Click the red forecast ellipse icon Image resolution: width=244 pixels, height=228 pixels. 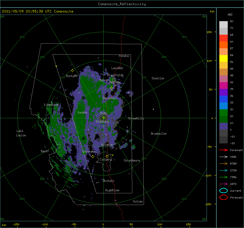click(223, 197)
